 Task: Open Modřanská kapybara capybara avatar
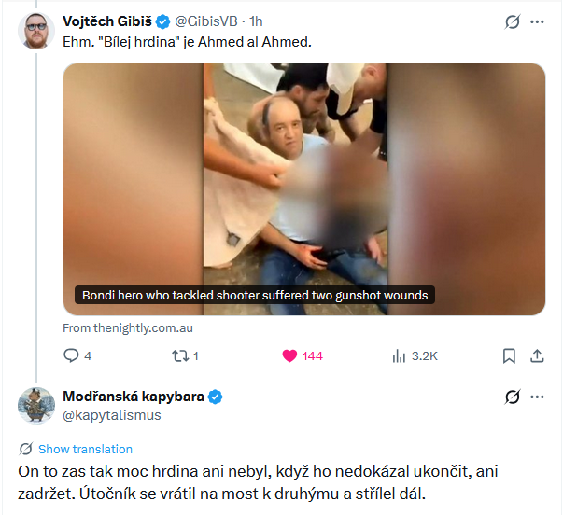(x=36, y=406)
